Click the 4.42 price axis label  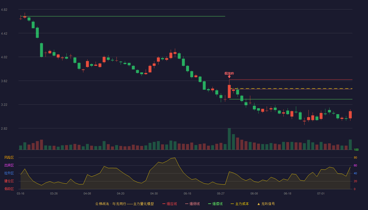pos(4,34)
